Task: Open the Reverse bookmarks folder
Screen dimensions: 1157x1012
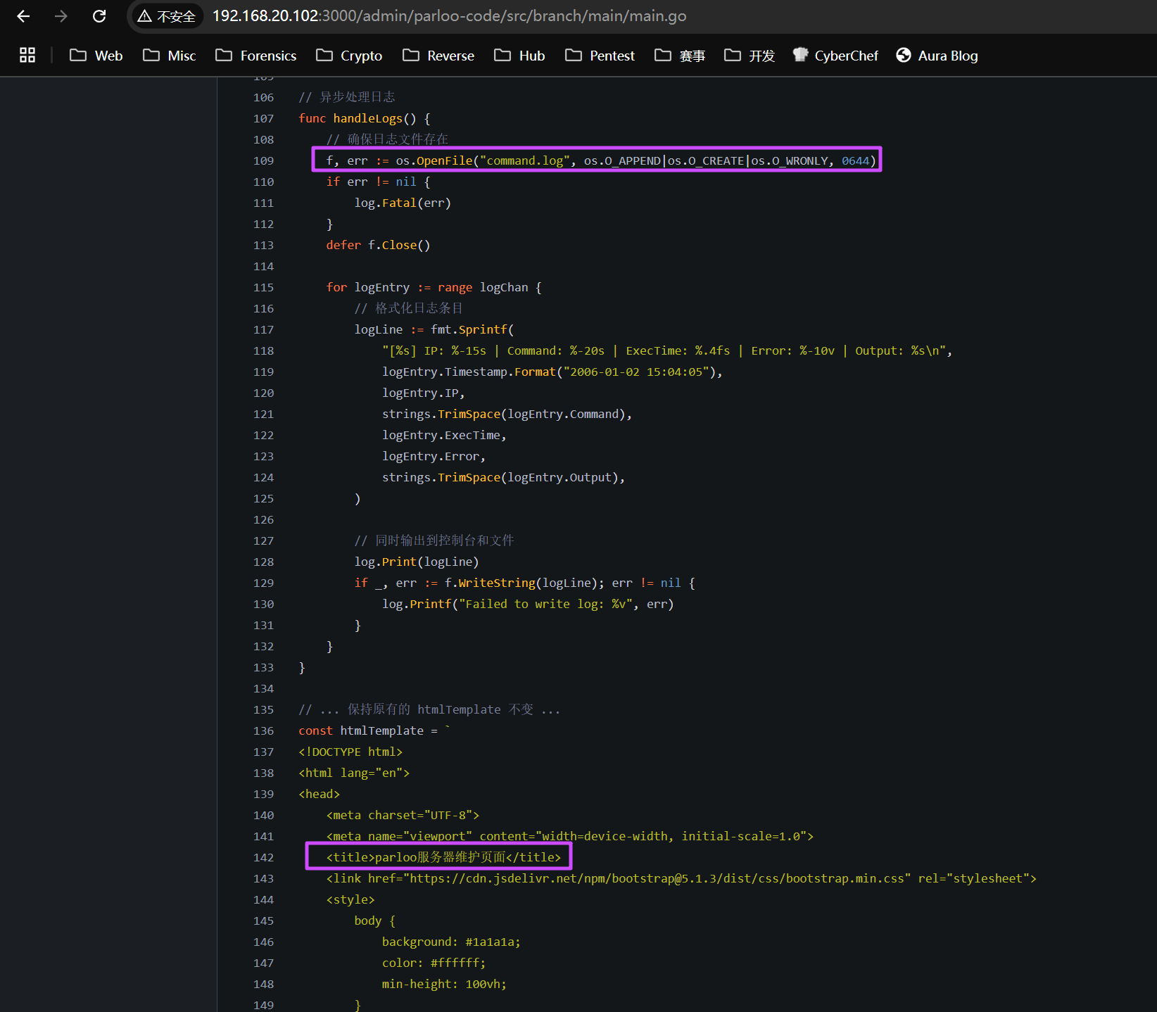Action: [438, 56]
